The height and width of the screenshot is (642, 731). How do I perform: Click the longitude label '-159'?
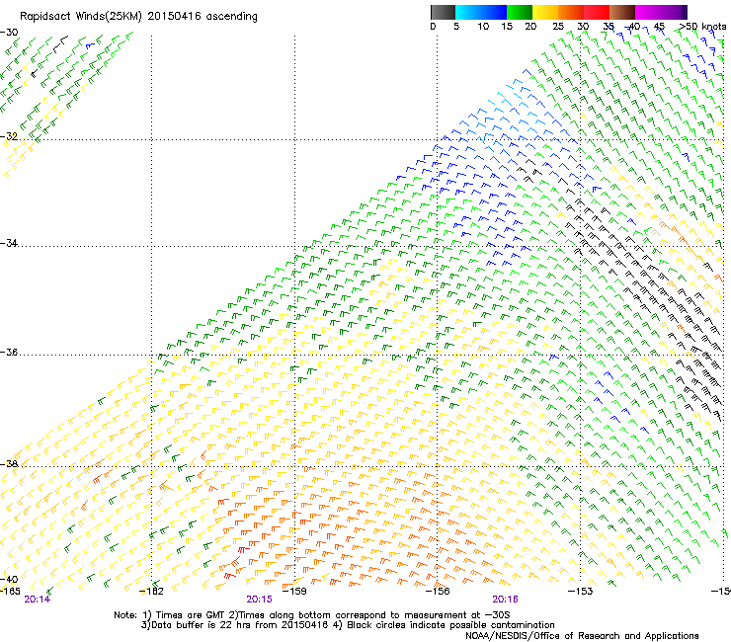pos(294,591)
